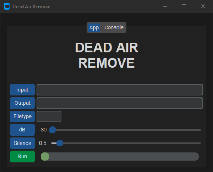Minimize the Dead Air Remove window
Image resolution: width=213 pixels, height=172 pixels.
click(x=165, y=6)
